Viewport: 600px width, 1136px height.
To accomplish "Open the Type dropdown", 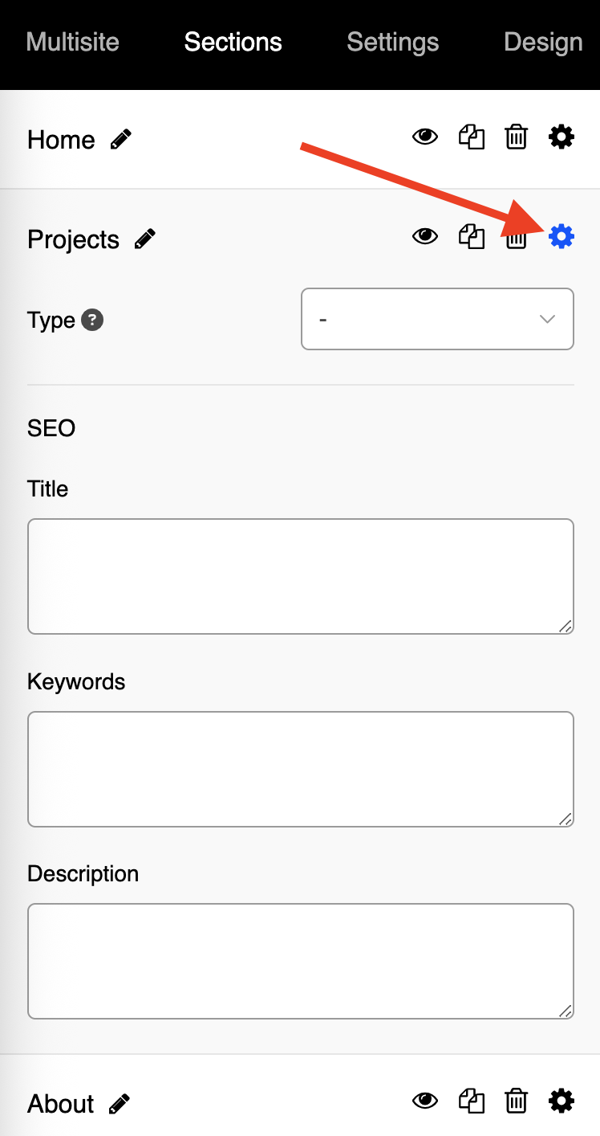I will 437,319.
